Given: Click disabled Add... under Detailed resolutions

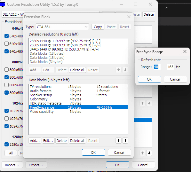Looking at the screenshot, I should [x=35, y=70].
